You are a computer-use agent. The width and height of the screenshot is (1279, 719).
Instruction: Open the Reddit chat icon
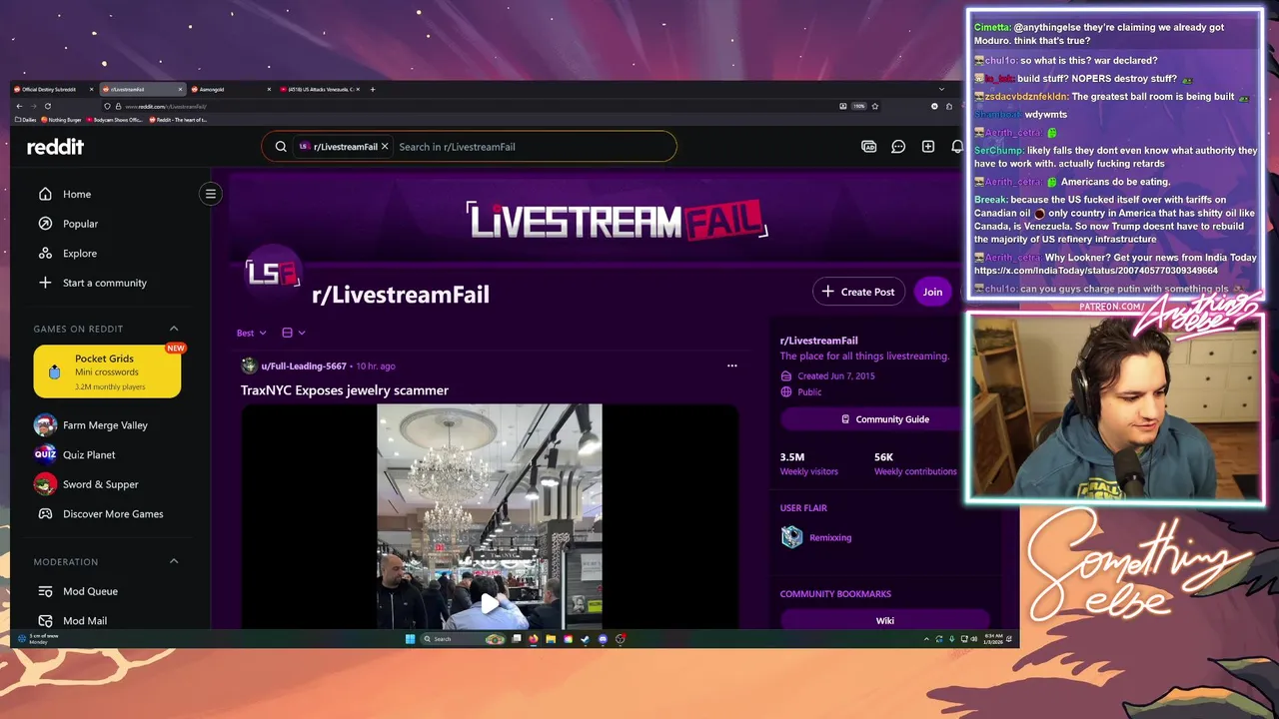click(898, 147)
